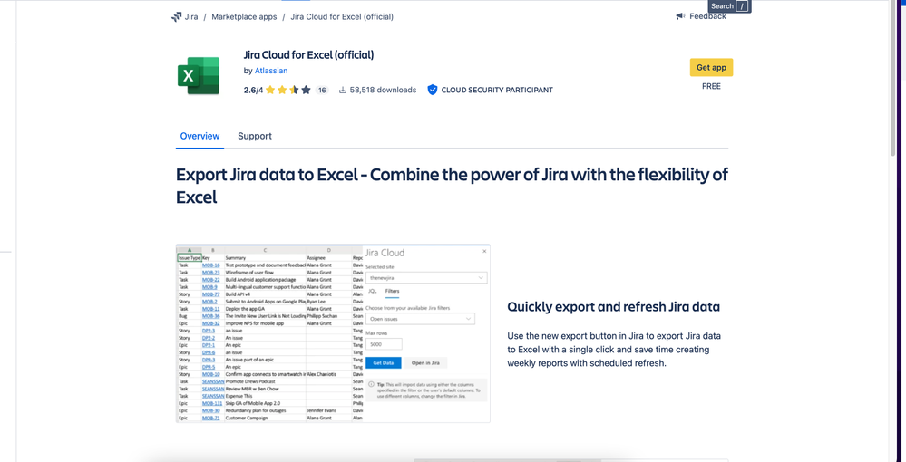Open Cloud Security Participant label

497,90
